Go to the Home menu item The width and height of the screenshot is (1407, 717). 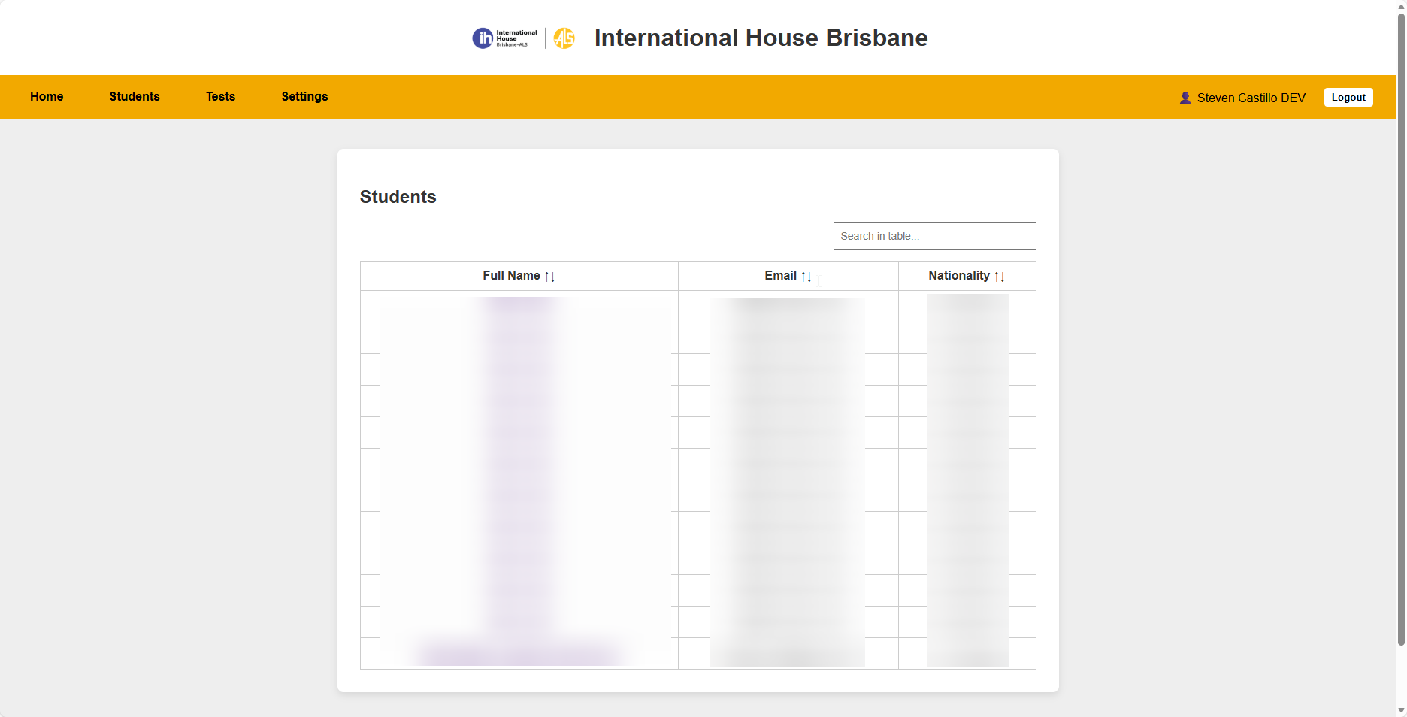(x=47, y=96)
